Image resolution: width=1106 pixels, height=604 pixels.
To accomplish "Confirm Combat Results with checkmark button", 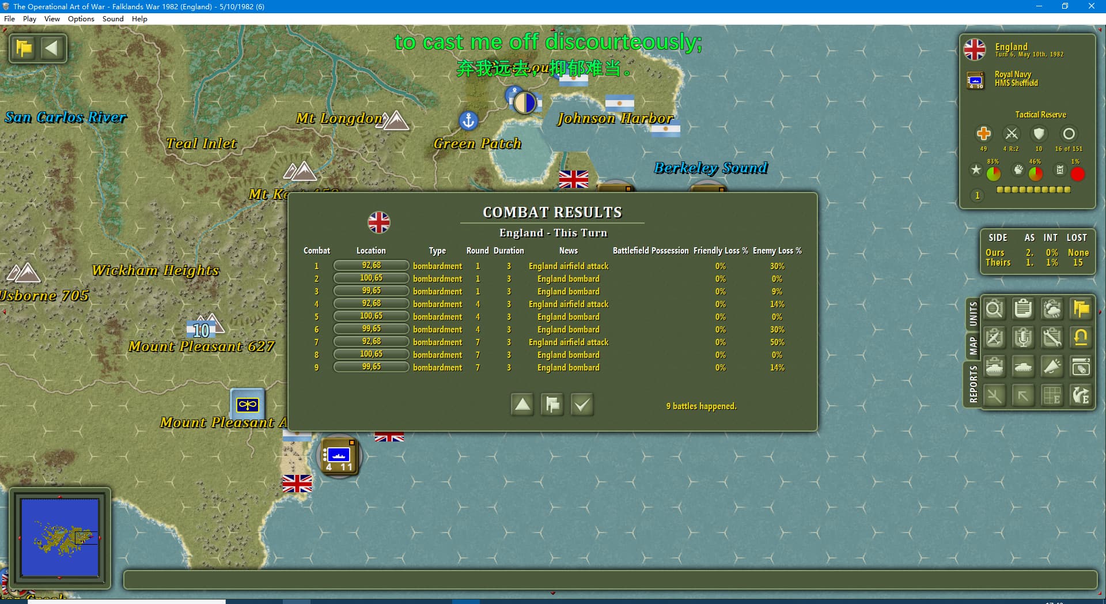I will (x=582, y=405).
